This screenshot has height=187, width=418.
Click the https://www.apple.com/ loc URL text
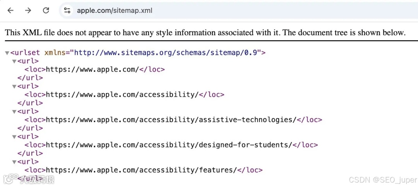(92, 70)
